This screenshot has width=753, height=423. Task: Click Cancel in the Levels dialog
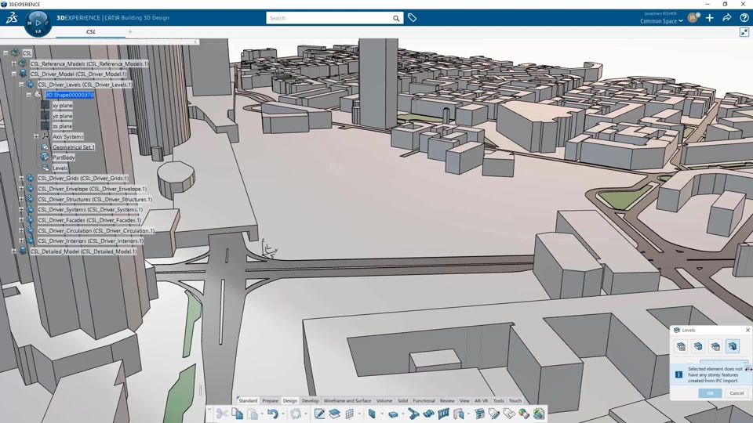tap(737, 393)
